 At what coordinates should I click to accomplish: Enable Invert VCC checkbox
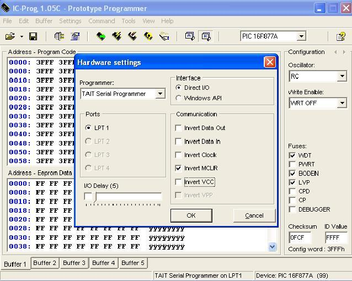tap(178, 182)
